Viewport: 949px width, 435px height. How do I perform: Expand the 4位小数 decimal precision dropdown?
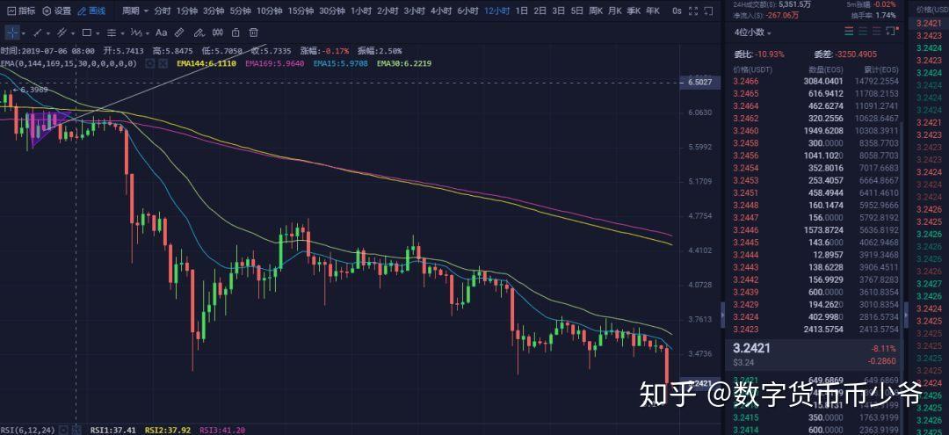pyautogui.click(x=753, y=33)
